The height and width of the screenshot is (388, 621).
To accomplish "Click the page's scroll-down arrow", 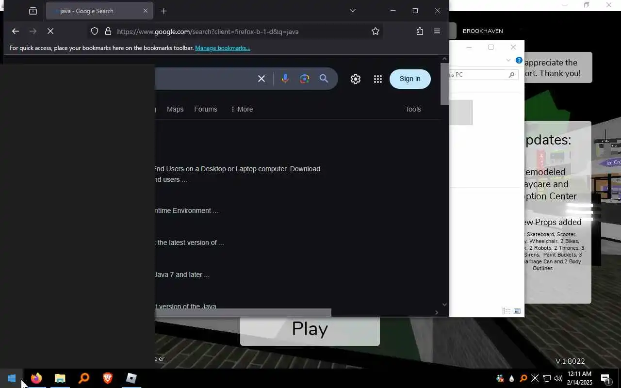I will (444, 305).
